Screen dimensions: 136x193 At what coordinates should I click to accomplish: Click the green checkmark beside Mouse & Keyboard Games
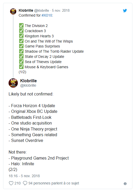coord(21,67)
